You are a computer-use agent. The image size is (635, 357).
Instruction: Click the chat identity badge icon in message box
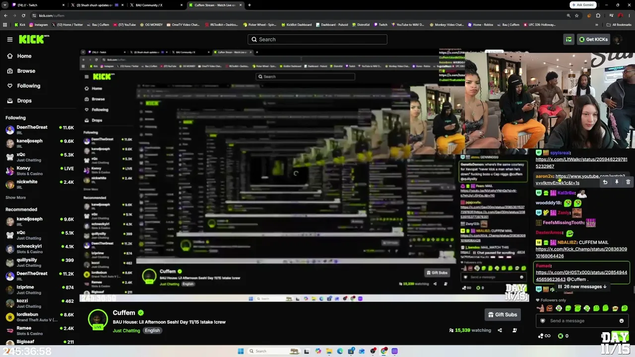tap(543, 321)
